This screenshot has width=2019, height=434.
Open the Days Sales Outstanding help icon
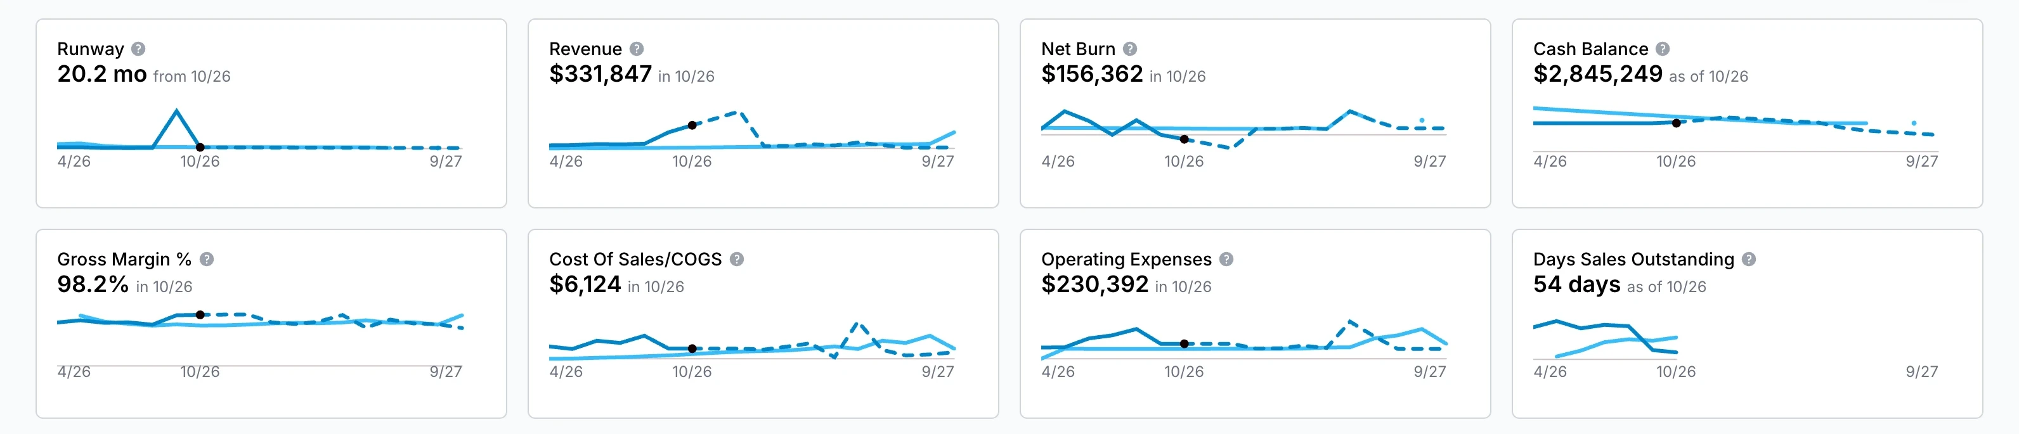pos(1749,259)
